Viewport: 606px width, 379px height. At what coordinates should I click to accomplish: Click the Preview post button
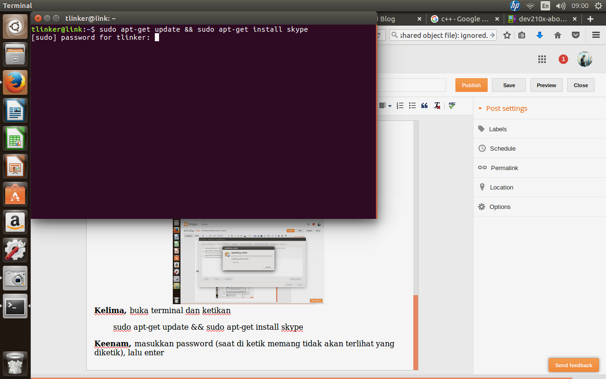coord(546,85)
